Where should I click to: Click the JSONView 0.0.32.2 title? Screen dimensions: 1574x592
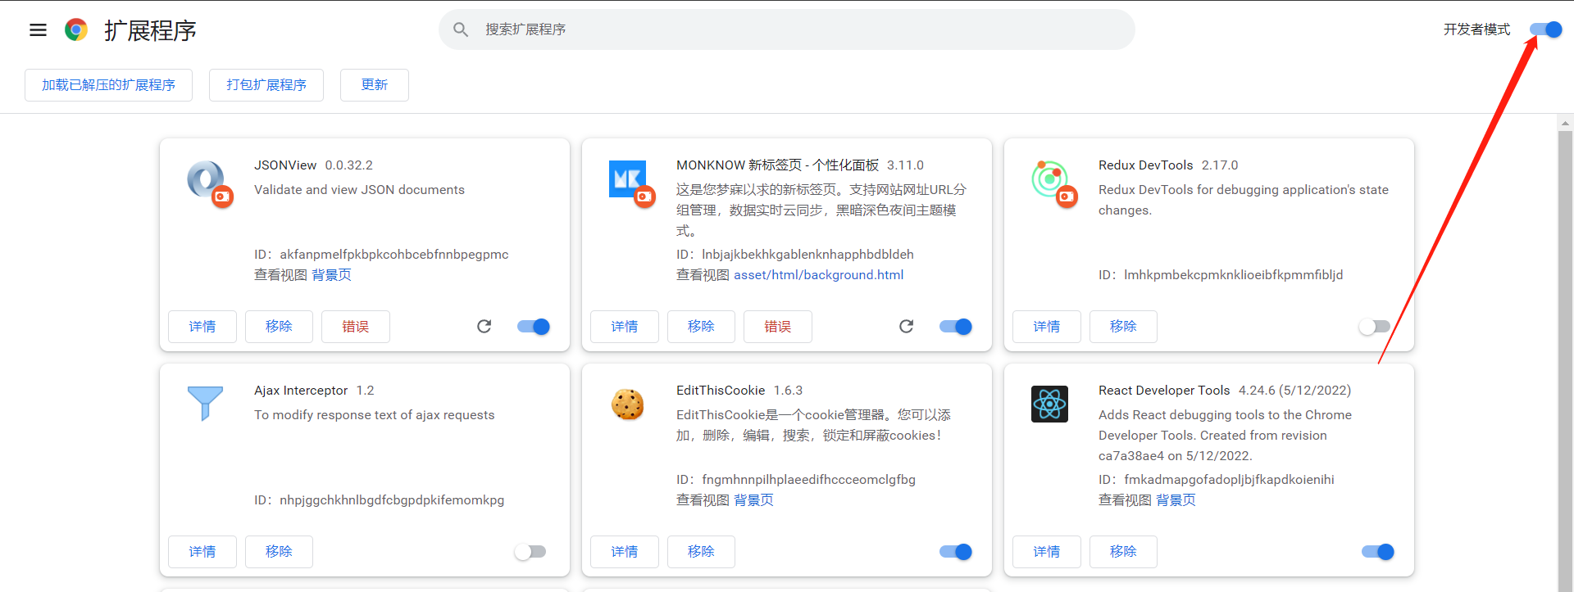click(313, 165)
